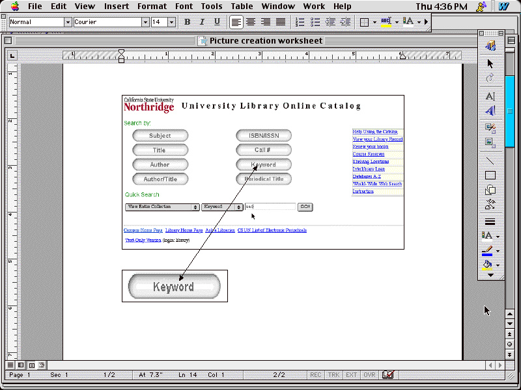
Task: Open the Work menu
Action: tap(314, 6)
